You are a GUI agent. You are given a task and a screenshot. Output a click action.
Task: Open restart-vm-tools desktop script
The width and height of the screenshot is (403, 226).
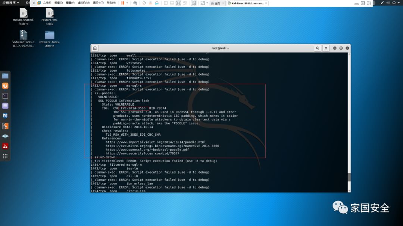point(50,17)
